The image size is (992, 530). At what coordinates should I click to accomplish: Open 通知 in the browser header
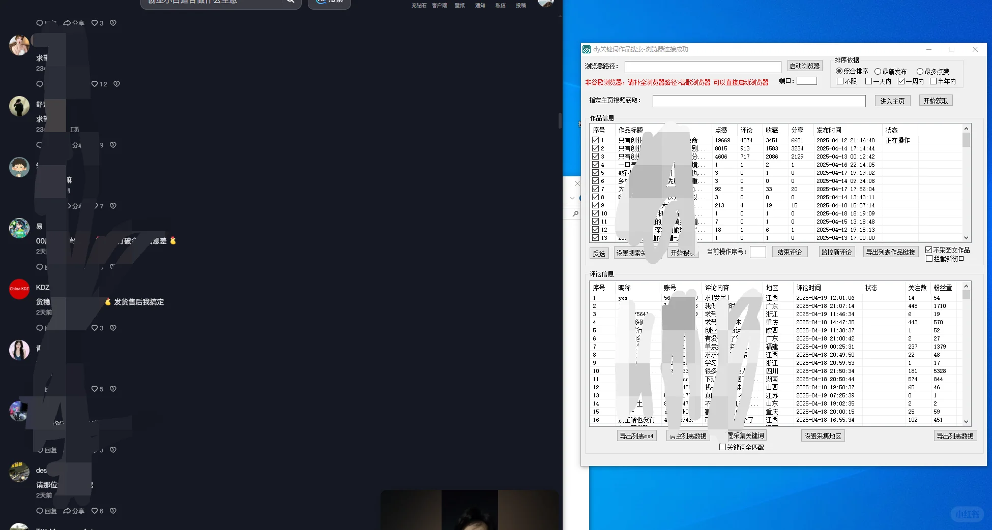480,5
